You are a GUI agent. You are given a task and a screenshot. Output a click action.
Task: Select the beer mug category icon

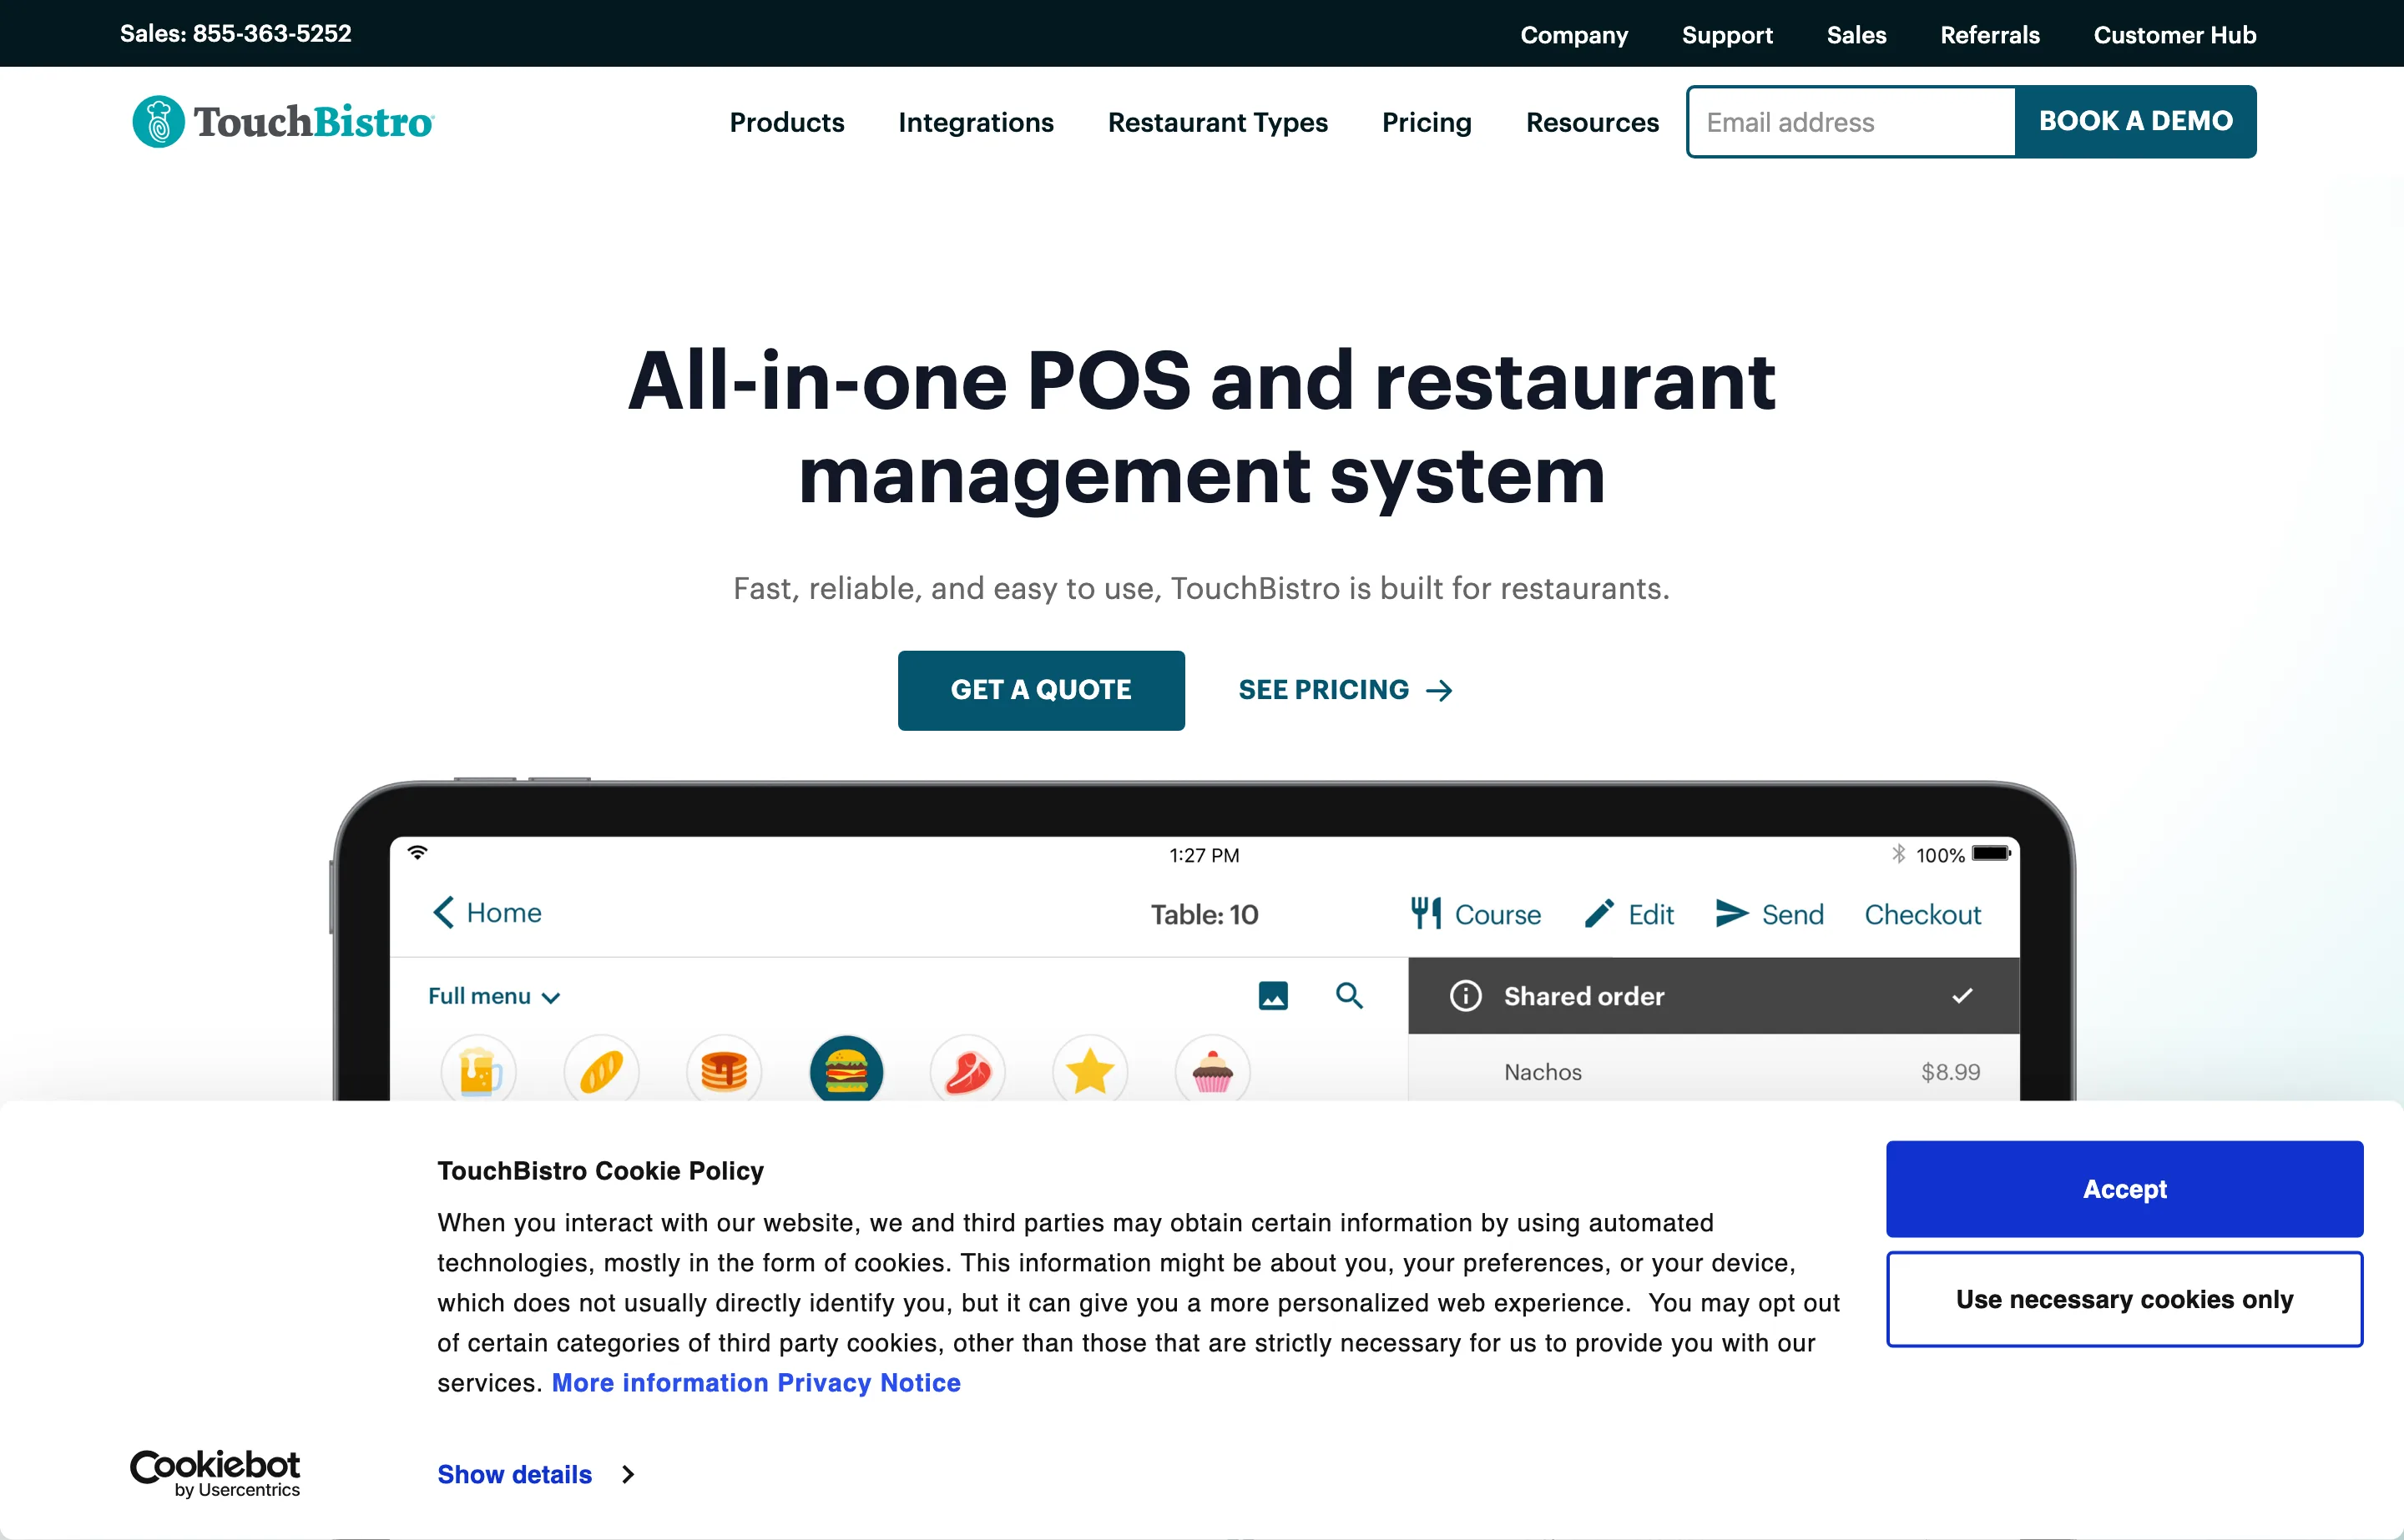[x=478, y=1071]
